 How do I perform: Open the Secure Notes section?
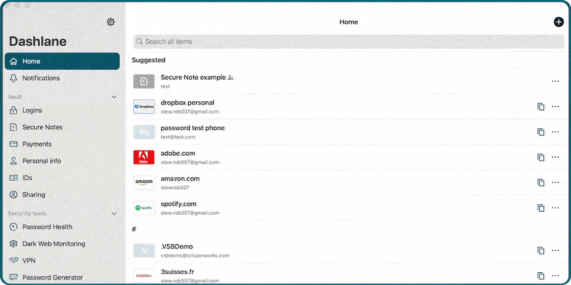point(42,127)
